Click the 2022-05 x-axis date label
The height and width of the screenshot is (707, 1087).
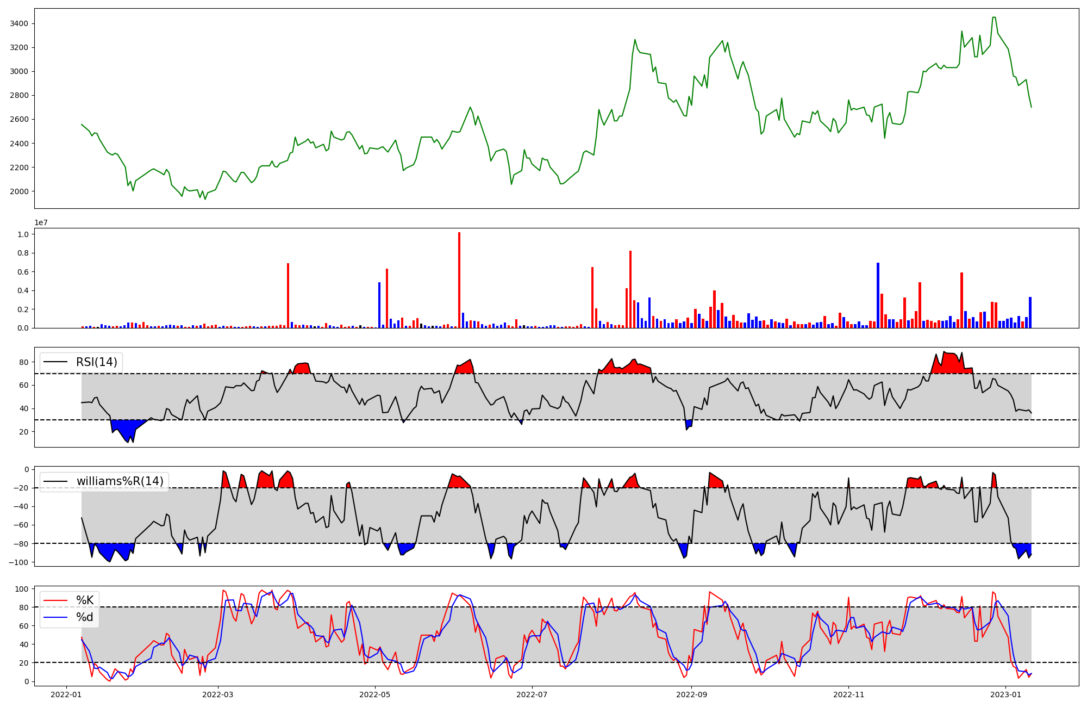[374, 694]
